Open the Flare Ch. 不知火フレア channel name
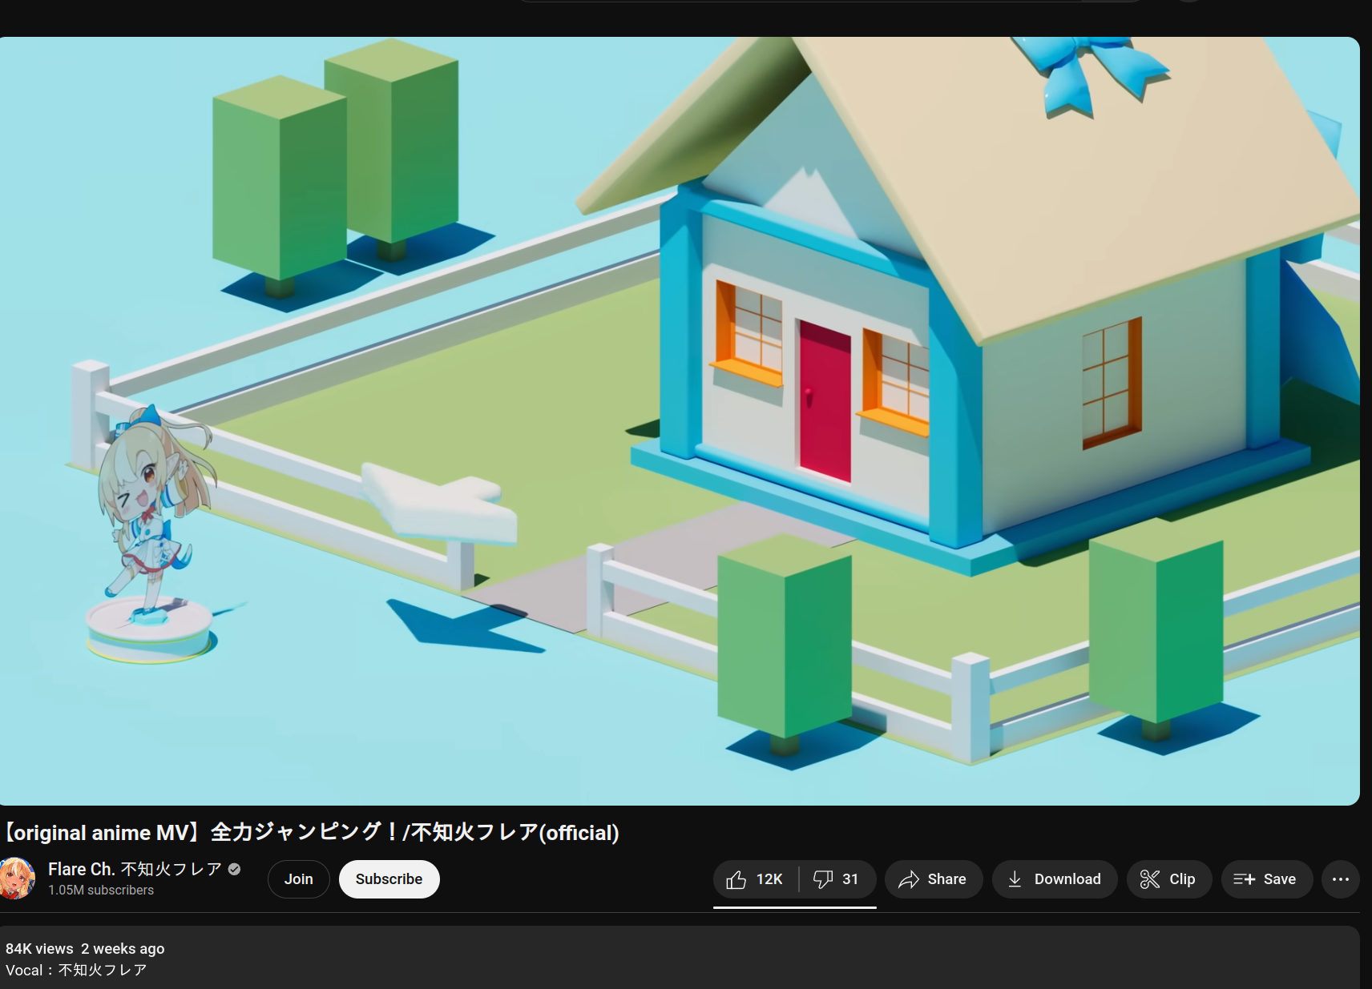Image resolution: width=1372 pixels, height=989 pixels. click(135, 869)
